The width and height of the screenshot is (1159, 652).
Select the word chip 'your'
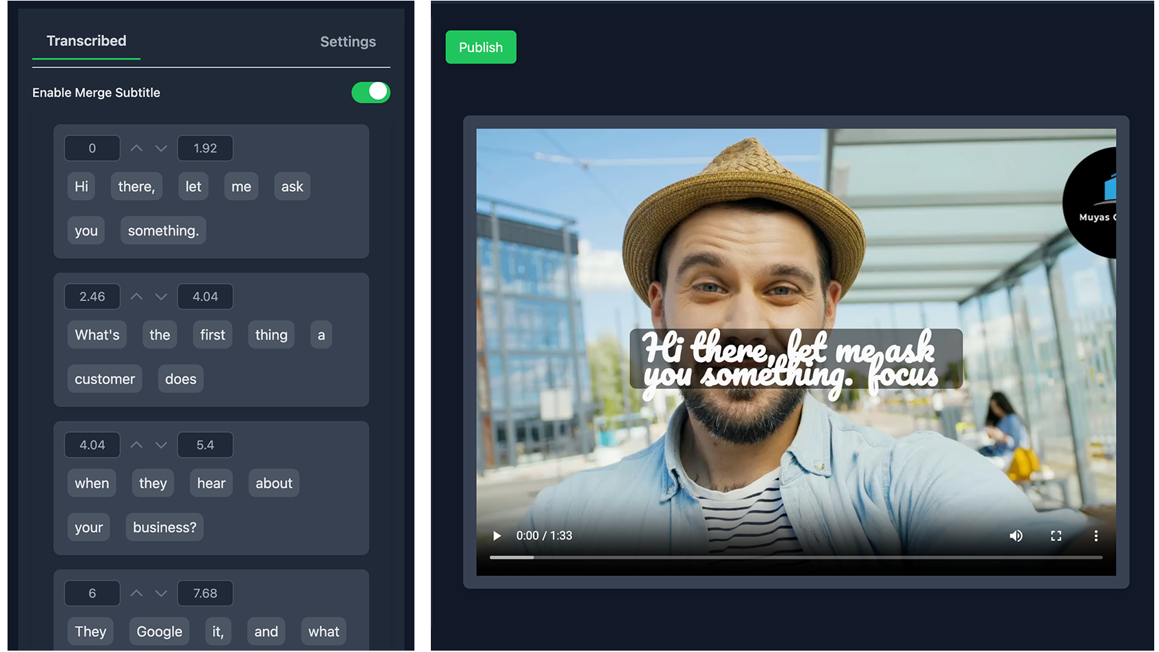[88, 527]
